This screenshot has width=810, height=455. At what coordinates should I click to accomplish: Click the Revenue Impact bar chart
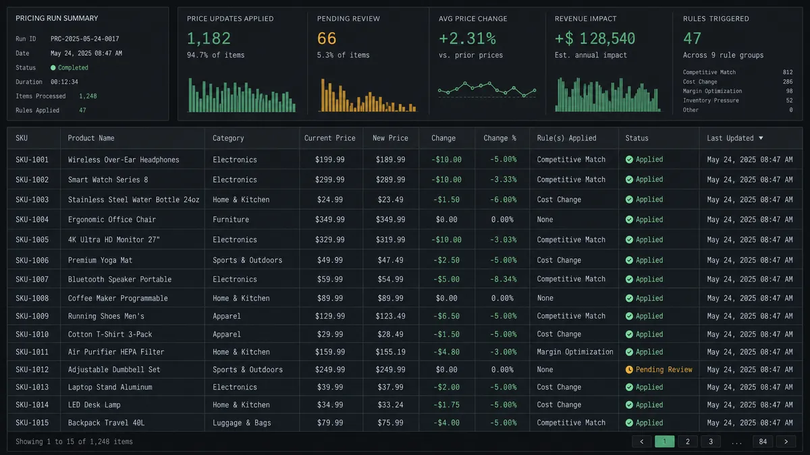pos(607,94)
